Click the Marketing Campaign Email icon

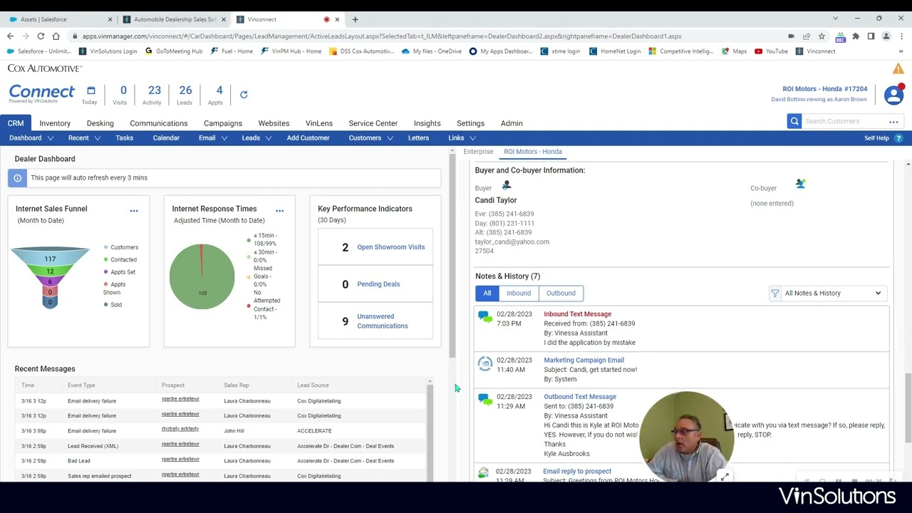point(485,363)
